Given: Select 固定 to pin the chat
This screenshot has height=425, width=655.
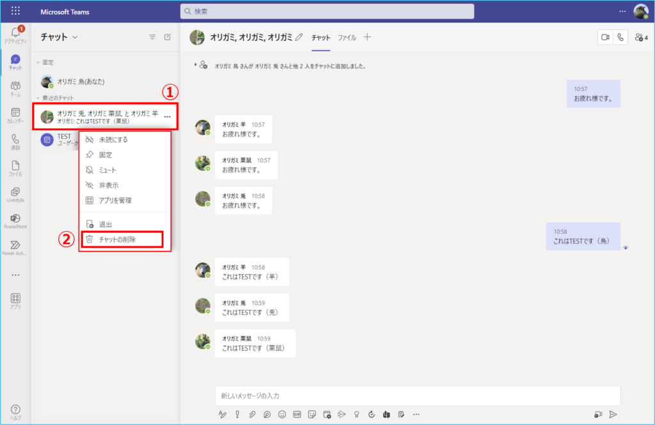Looking at the screenshot, I should click(106, 155).
